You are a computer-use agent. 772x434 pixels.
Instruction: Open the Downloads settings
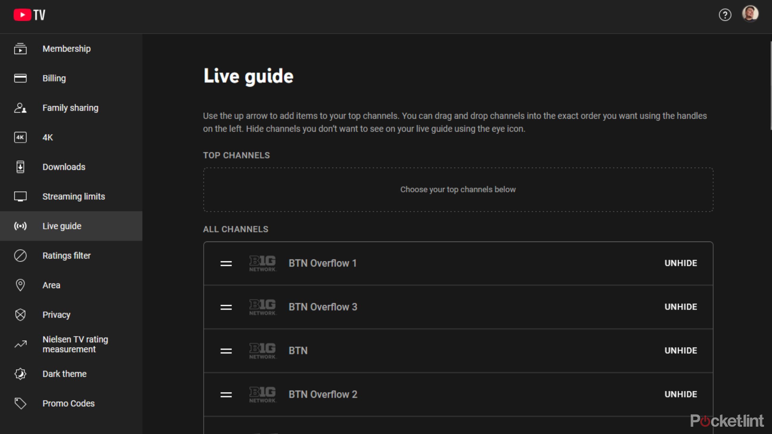(64, 167)
